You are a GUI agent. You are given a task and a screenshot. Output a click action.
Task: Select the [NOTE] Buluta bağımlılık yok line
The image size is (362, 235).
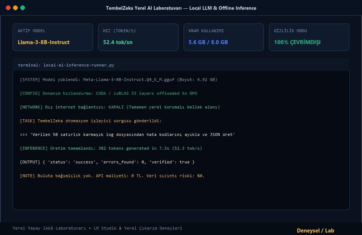click(112, 175)
